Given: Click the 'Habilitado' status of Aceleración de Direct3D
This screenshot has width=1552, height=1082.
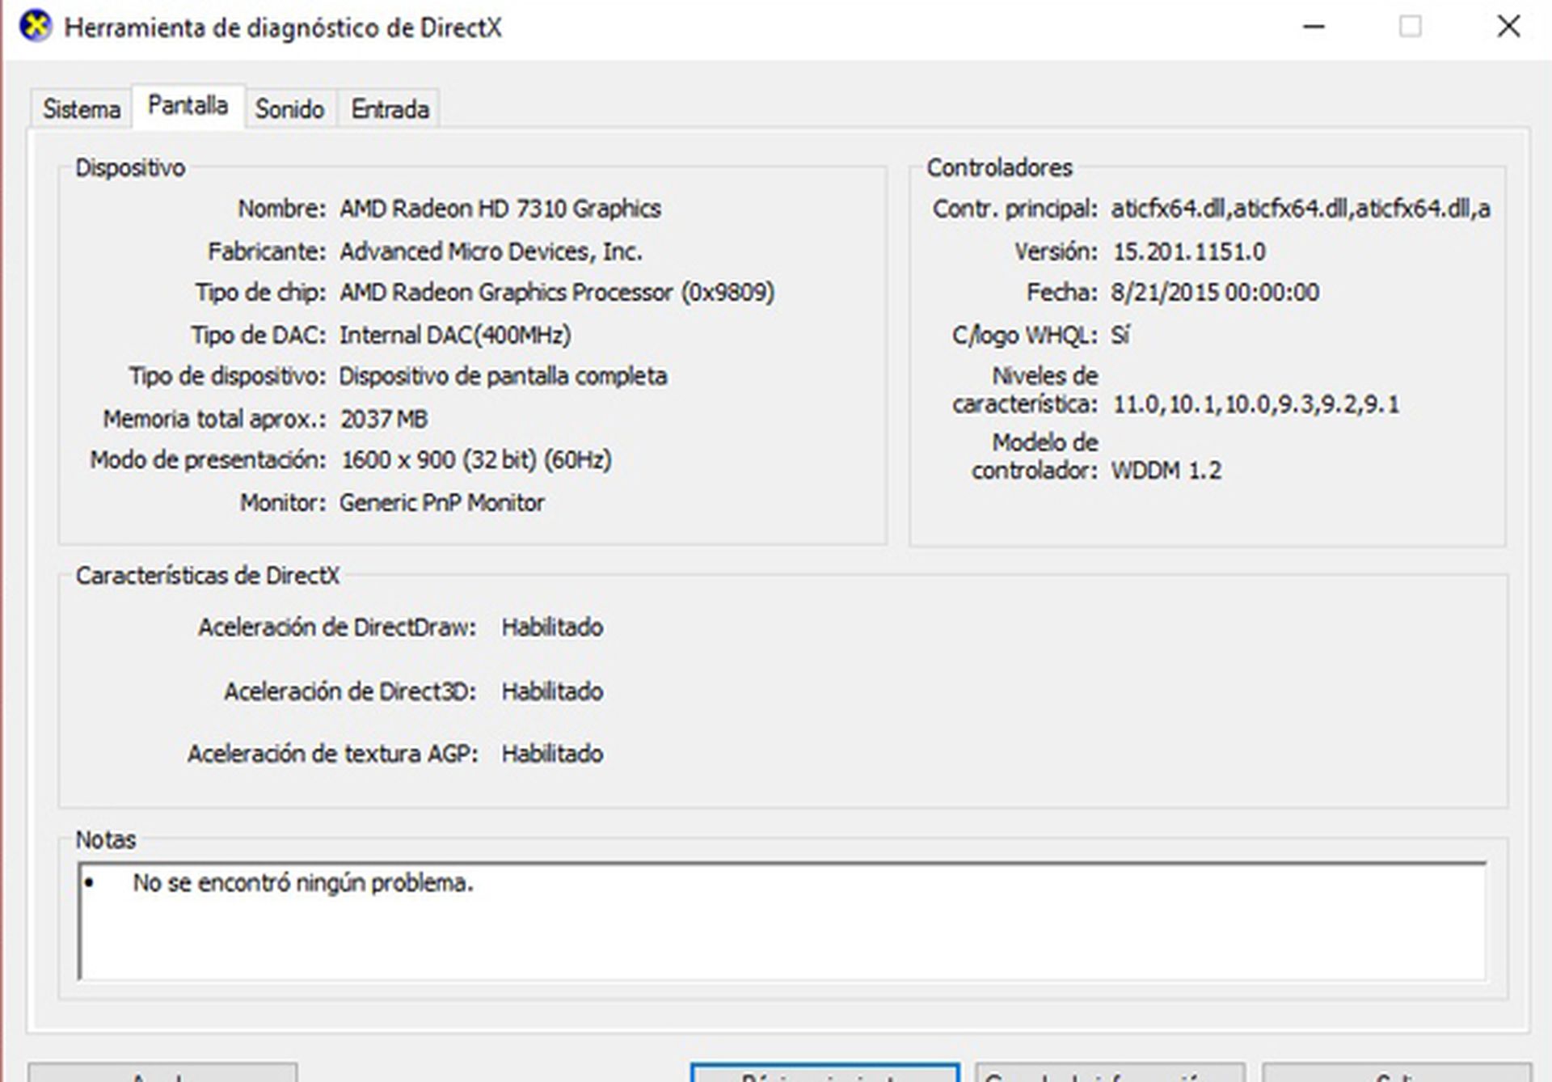Looking at the screenshot, I should 552,691.
